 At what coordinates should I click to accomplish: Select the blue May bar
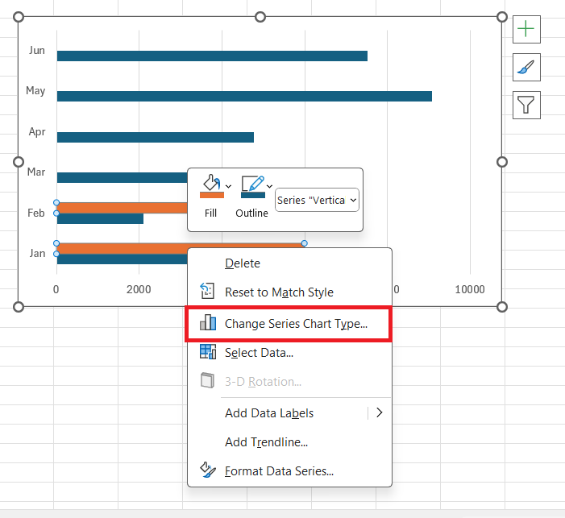point(244,96)
